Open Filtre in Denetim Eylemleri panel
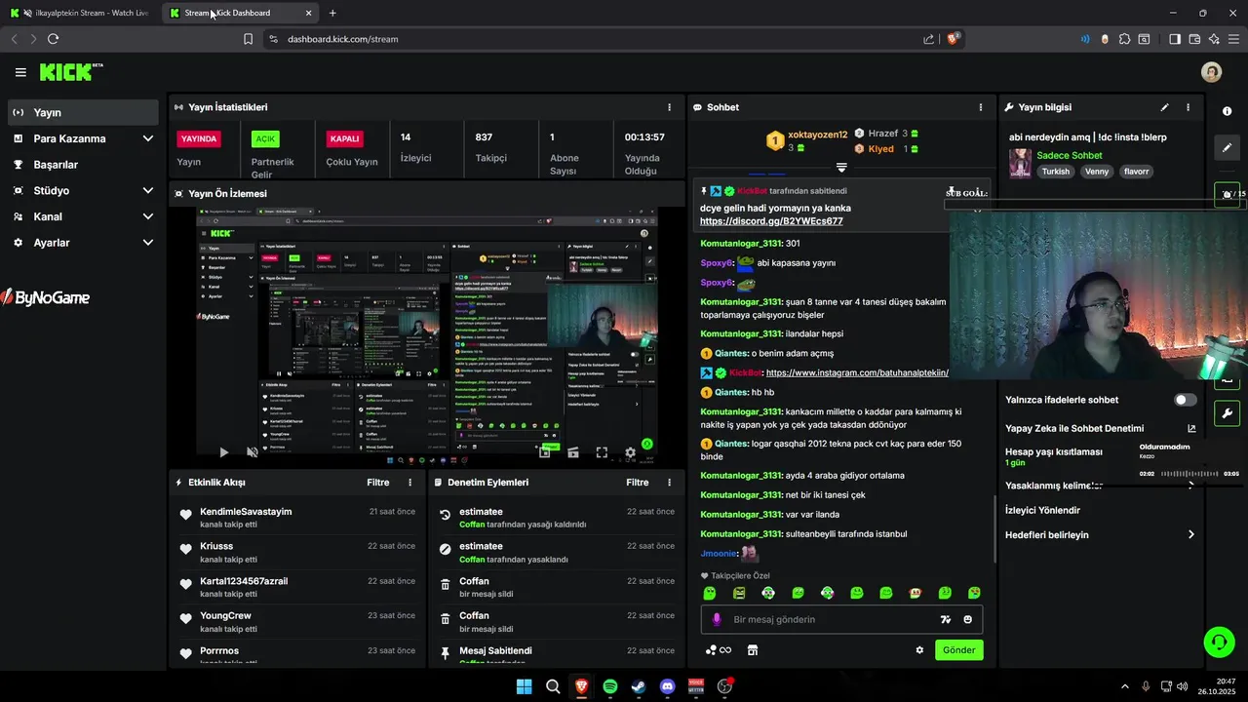 [x=638, y=483]
